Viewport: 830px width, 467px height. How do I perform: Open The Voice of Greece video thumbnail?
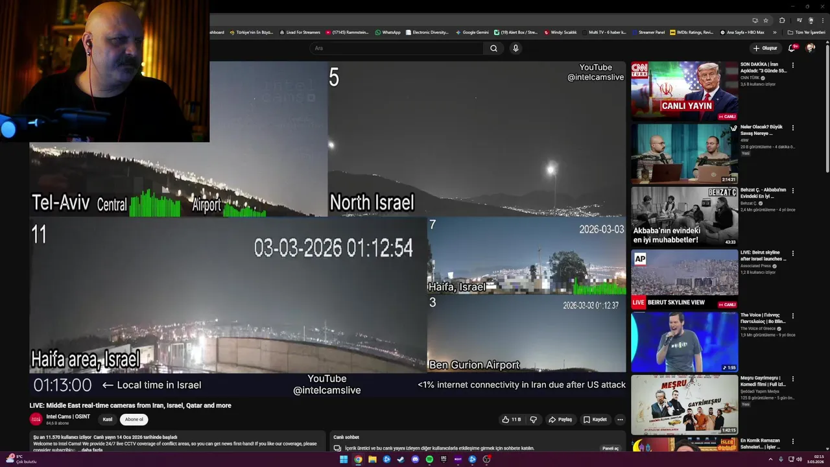684,342
